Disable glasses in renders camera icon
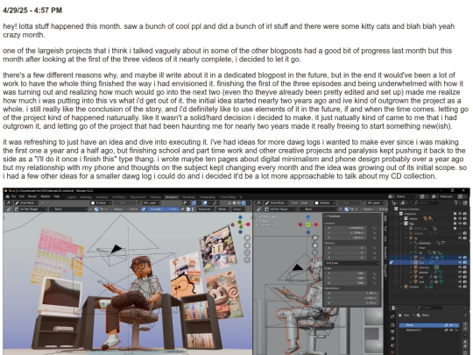473x355 pixels. click(465, 272)
